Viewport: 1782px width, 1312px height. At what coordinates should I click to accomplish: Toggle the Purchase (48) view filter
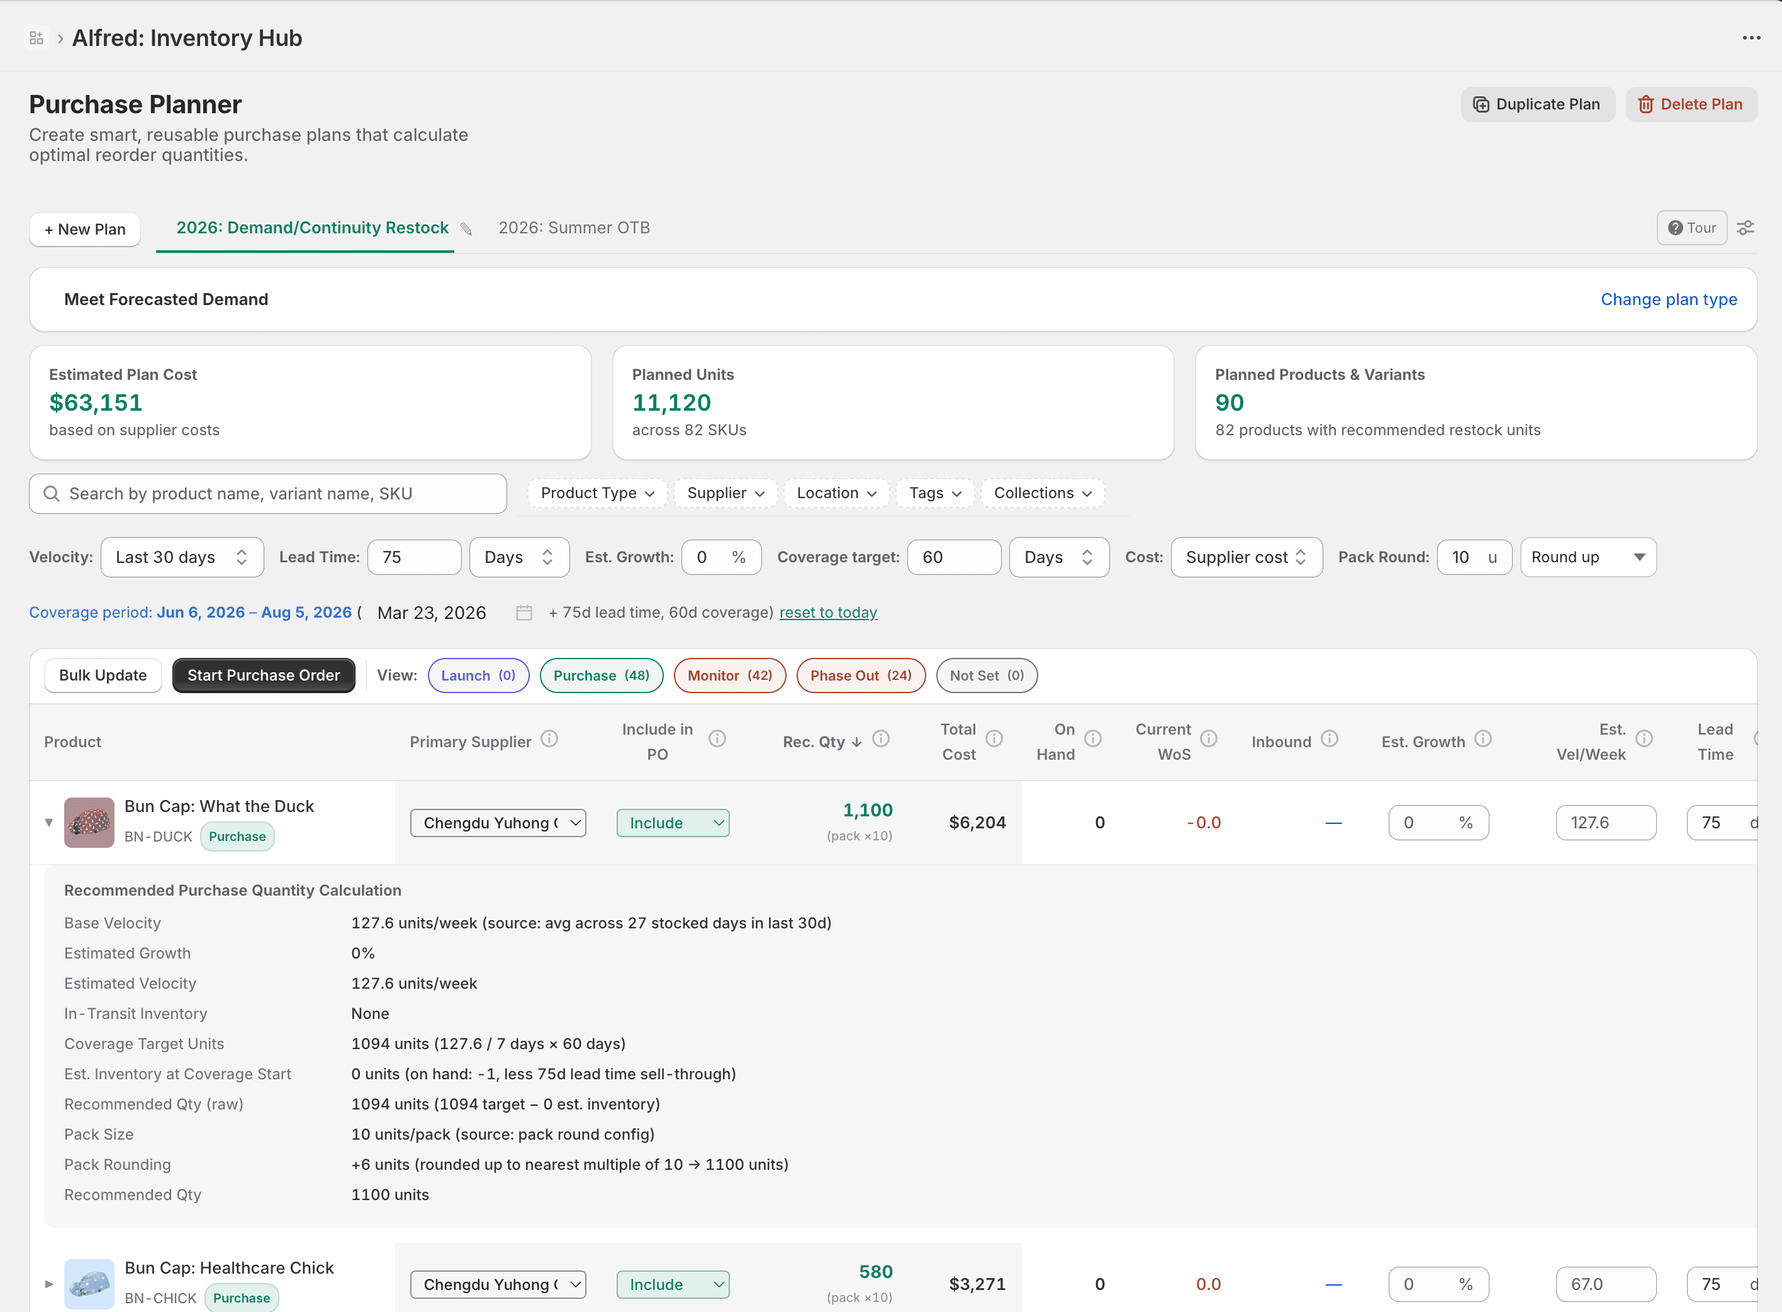pos(601,676)
